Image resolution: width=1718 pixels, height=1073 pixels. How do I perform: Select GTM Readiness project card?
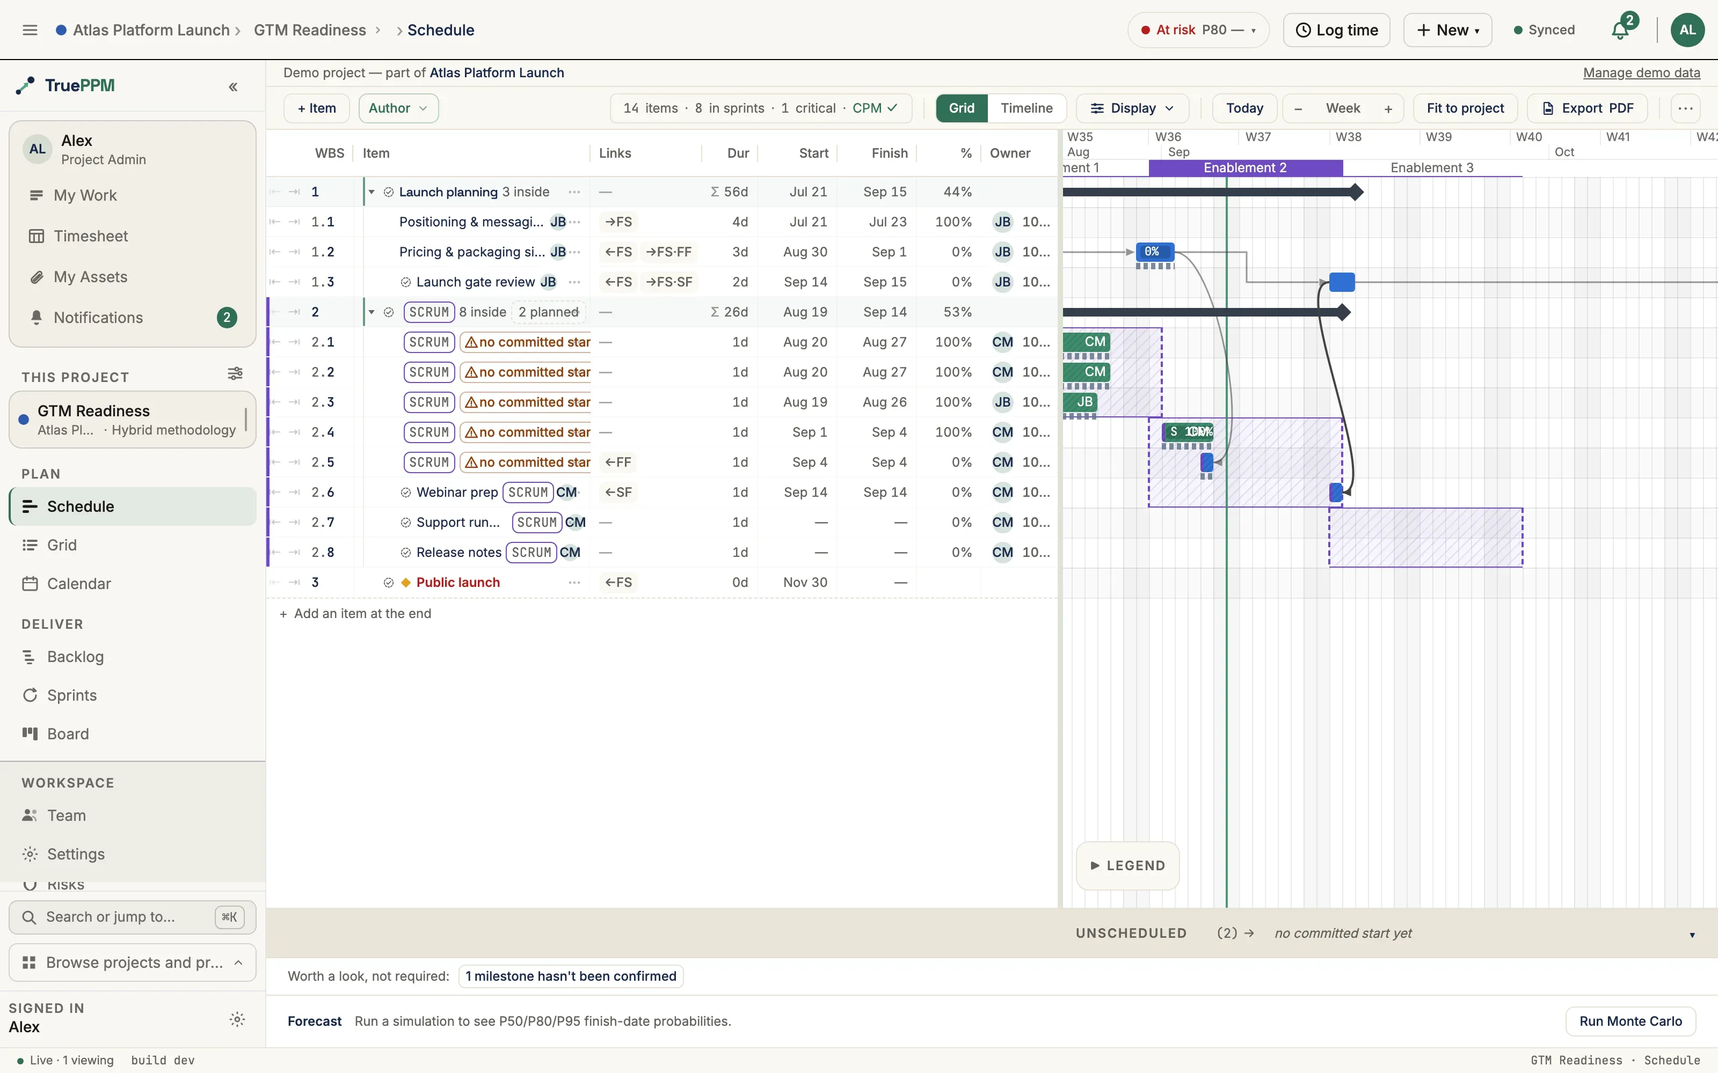coord(132,420)
